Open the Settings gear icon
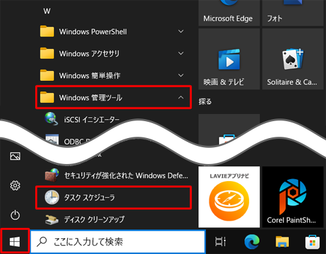 (15, 186)
